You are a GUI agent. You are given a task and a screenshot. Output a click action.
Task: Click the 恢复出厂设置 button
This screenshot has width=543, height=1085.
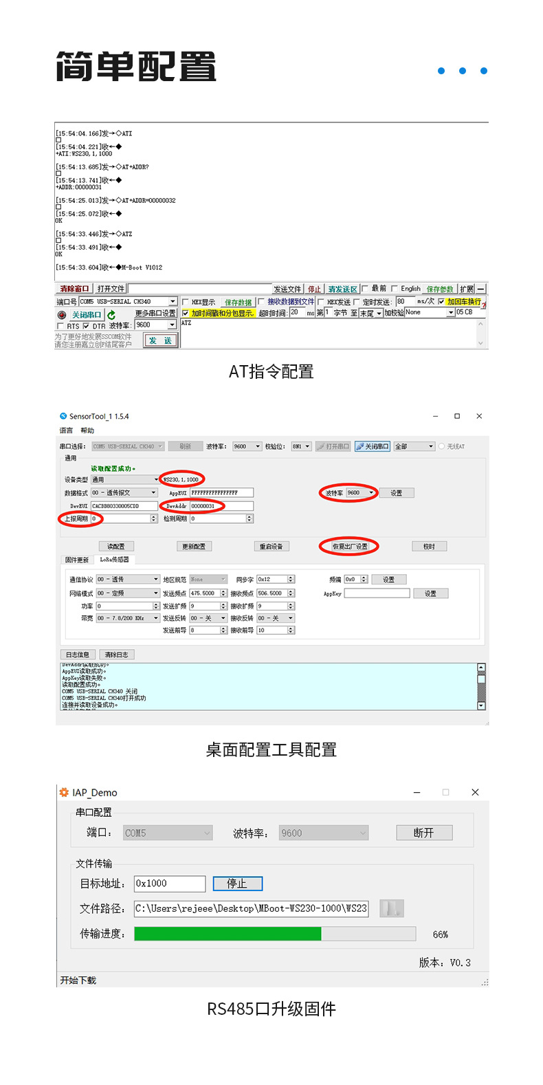coord(350,546)
